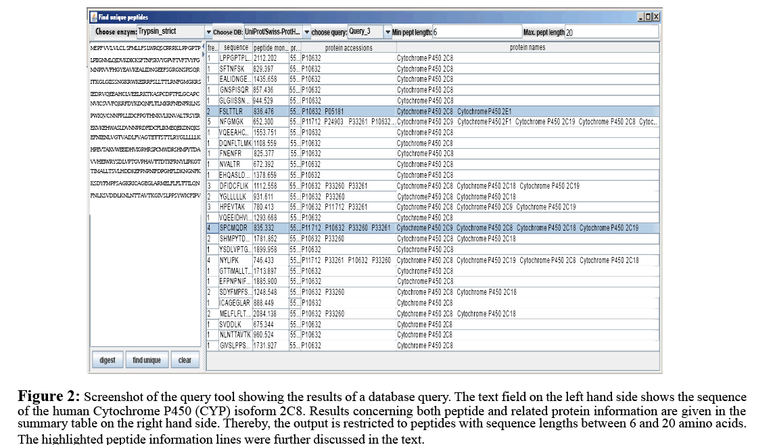Open the Choose enzym dropdown showing Trypsin_strict
771x445 pixels.
(x=208, y=32)
